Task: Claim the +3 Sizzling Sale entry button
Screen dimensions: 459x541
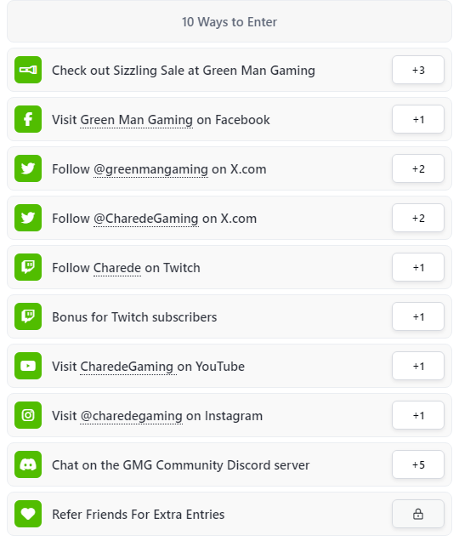Action: 418,70
